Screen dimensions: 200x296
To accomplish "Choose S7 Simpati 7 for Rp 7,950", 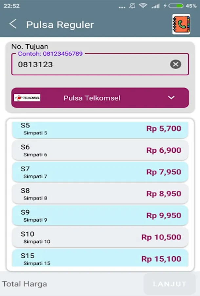I will tap(100, 172).
